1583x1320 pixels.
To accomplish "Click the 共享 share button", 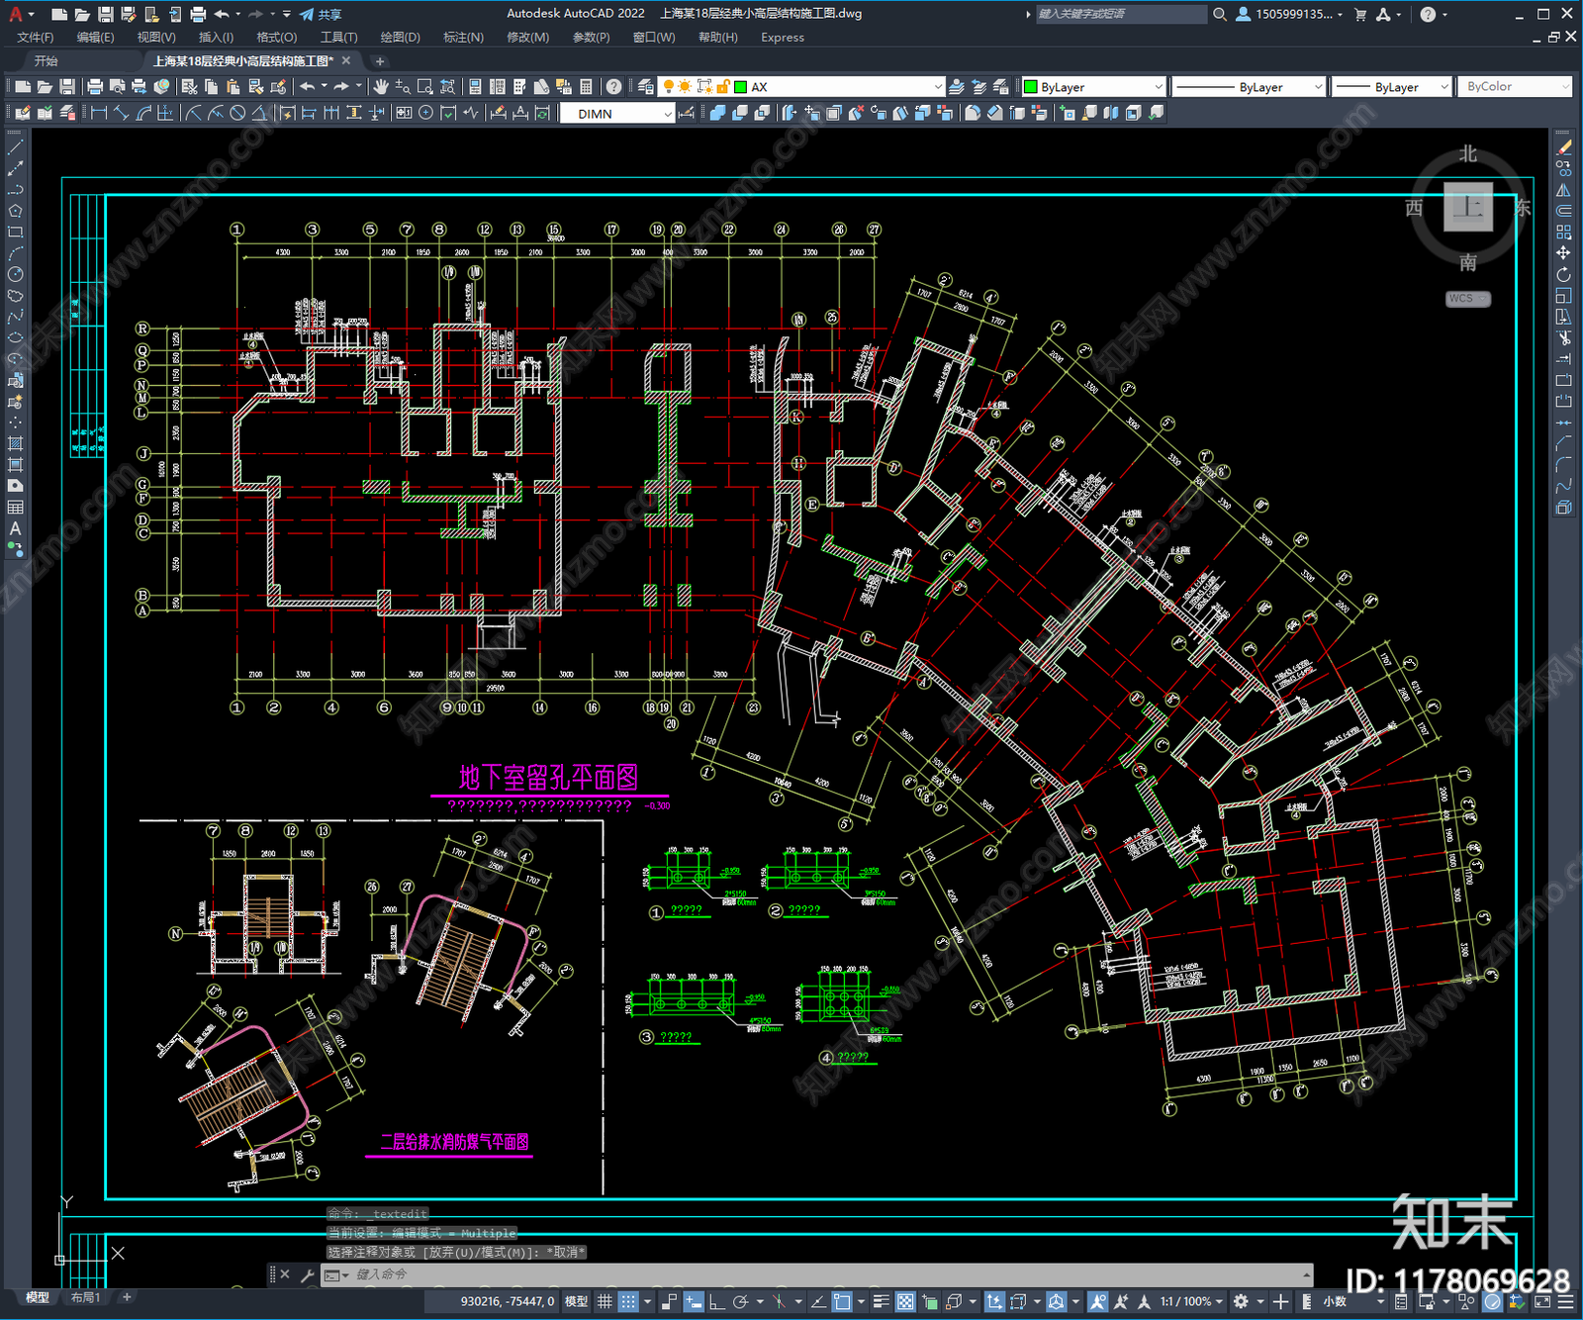I will tap(321, 14).
